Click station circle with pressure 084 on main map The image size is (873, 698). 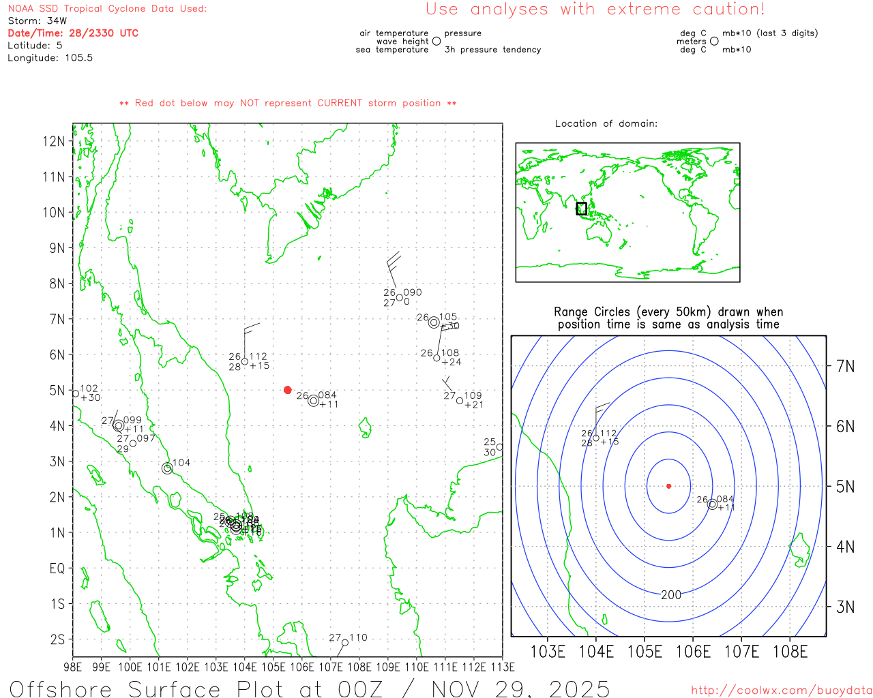pyautogui.click(x=313, y=401)
